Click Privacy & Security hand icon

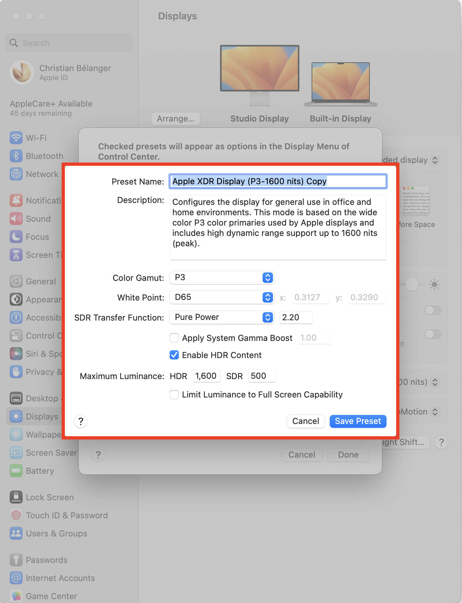click(16, 372)
